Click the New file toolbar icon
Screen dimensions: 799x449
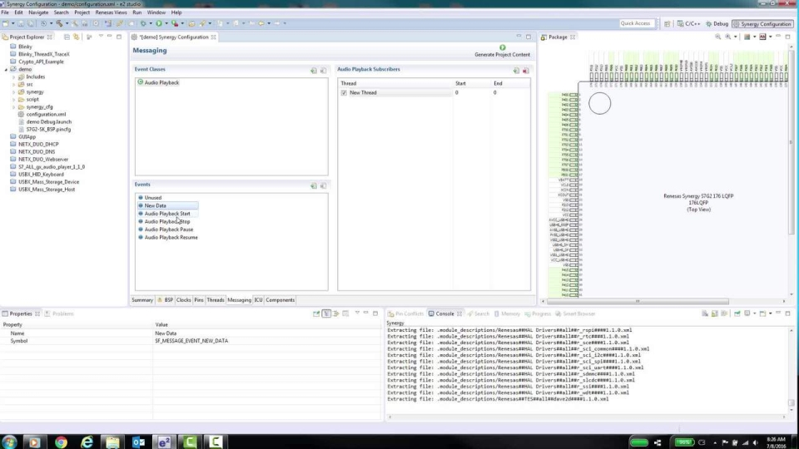6,23
